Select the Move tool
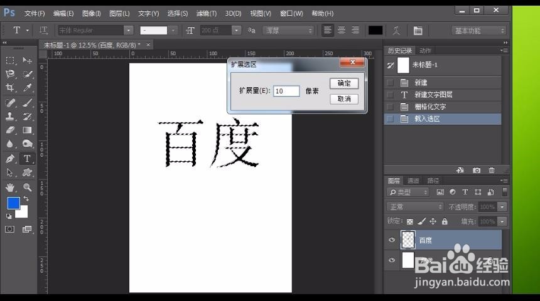Image resolution: width=540 pixels, height=301 pixels. (27, 61)
